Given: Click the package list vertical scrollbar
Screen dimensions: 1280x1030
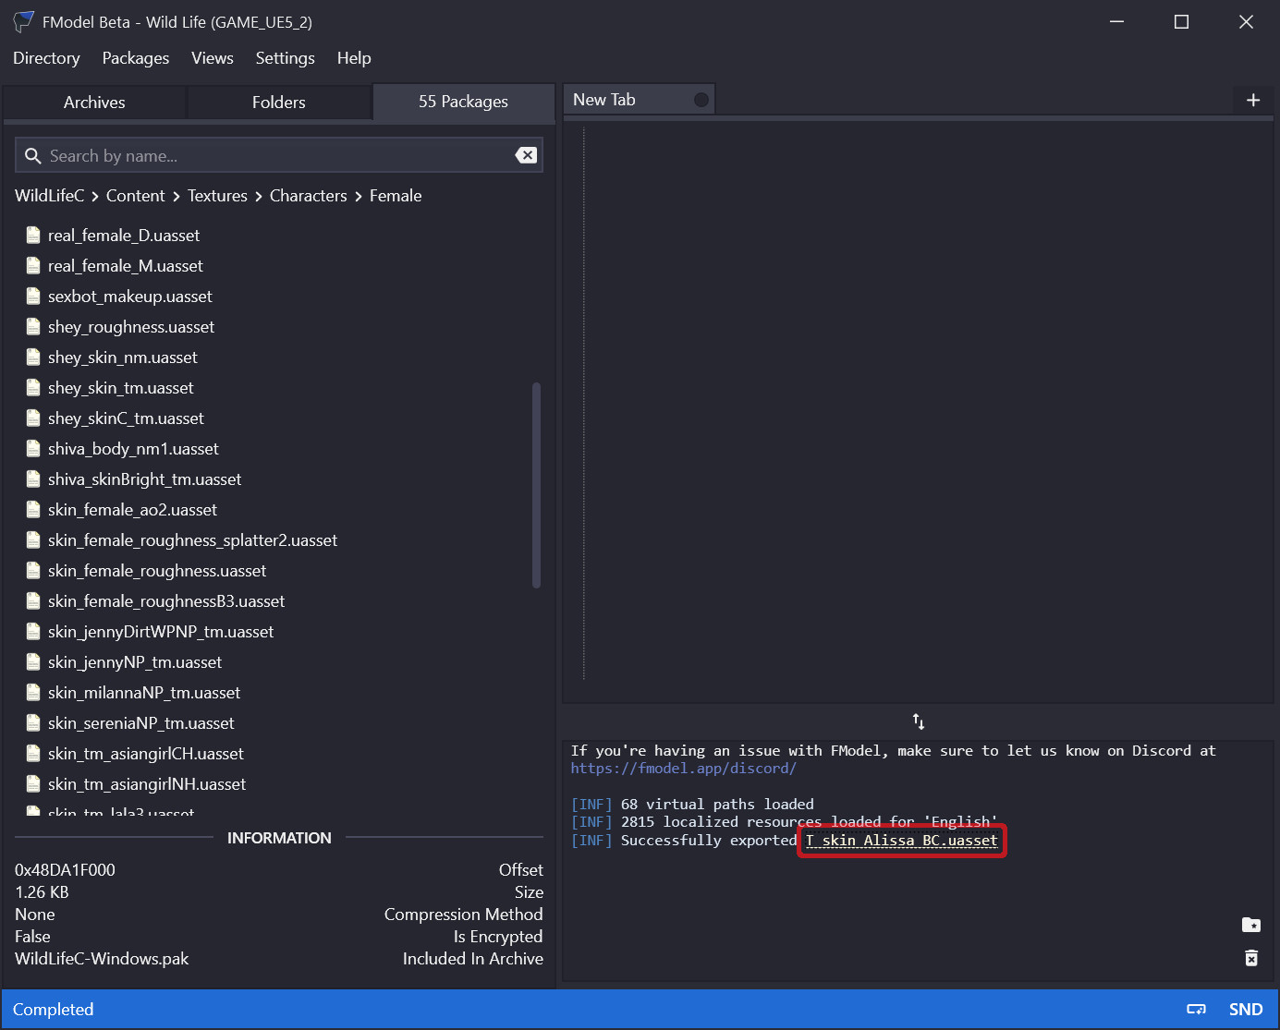Looking at the screenshot, I should pyautogui.click(x=536, y=485).
